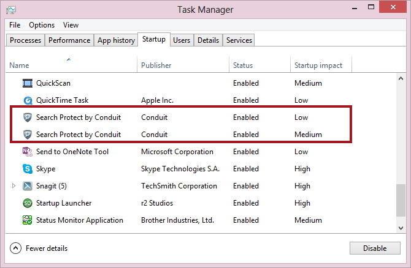Expand the Snagit (5) group
The height and width of the screenshot is (268, 411).
click(13, 186)
